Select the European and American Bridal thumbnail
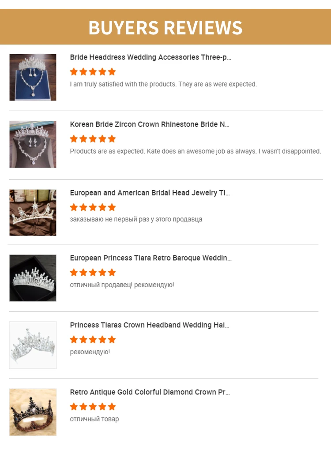 pos(33,212)
